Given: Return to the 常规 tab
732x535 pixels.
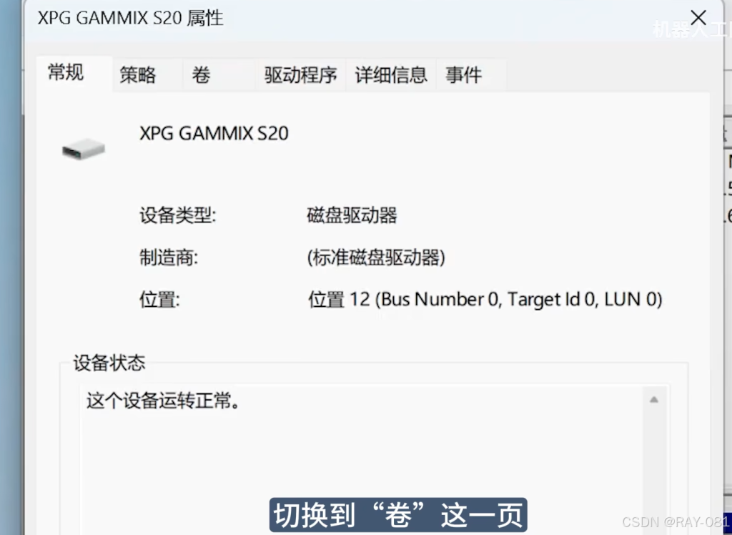Looking at the screenshot, I should [x=66, y=74].
